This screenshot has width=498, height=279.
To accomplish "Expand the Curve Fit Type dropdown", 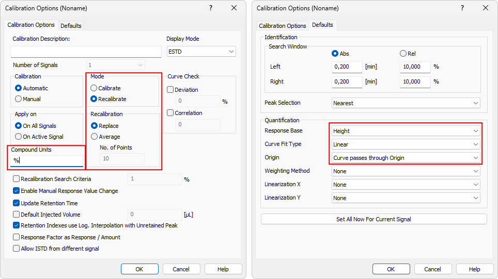I will point(406,144).
